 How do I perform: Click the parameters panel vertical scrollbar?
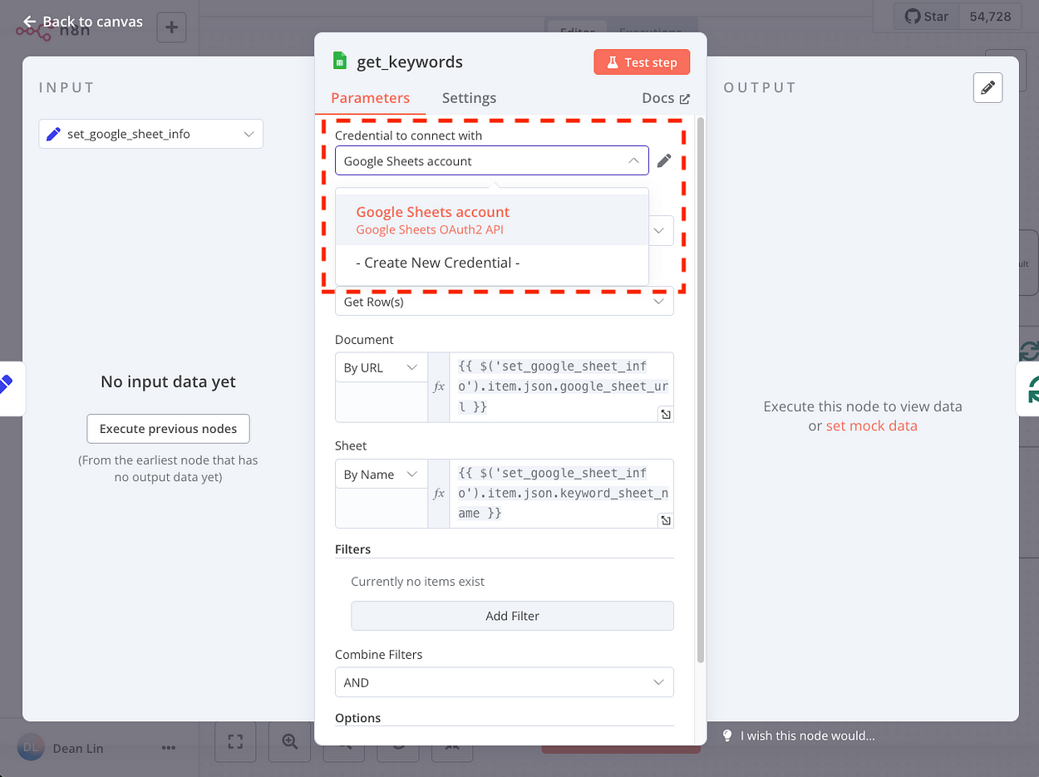pos(701,391)
